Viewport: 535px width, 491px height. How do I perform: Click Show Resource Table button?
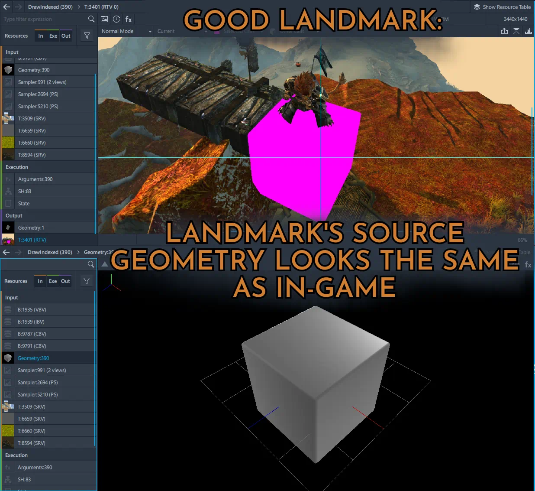pos(502,7)
